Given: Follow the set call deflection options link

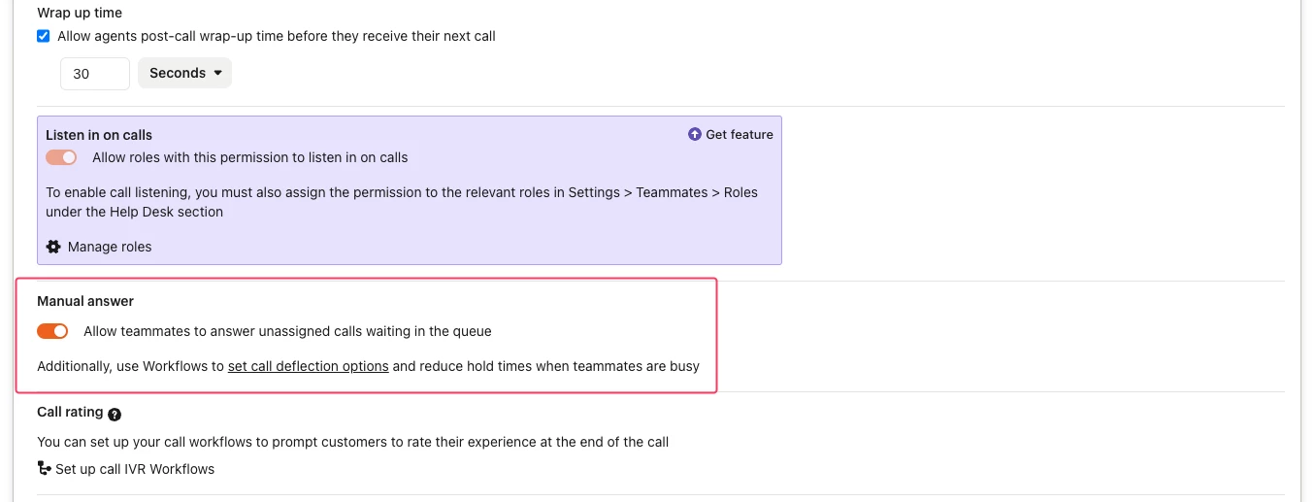Looking at the screenshot, I should 309,366.
